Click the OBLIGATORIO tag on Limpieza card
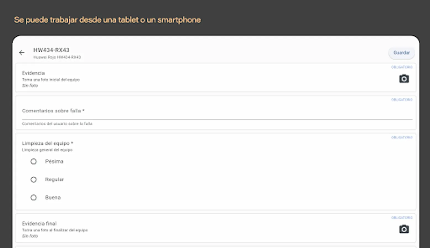The image size is (430, 248). click(x=402, y=137)
